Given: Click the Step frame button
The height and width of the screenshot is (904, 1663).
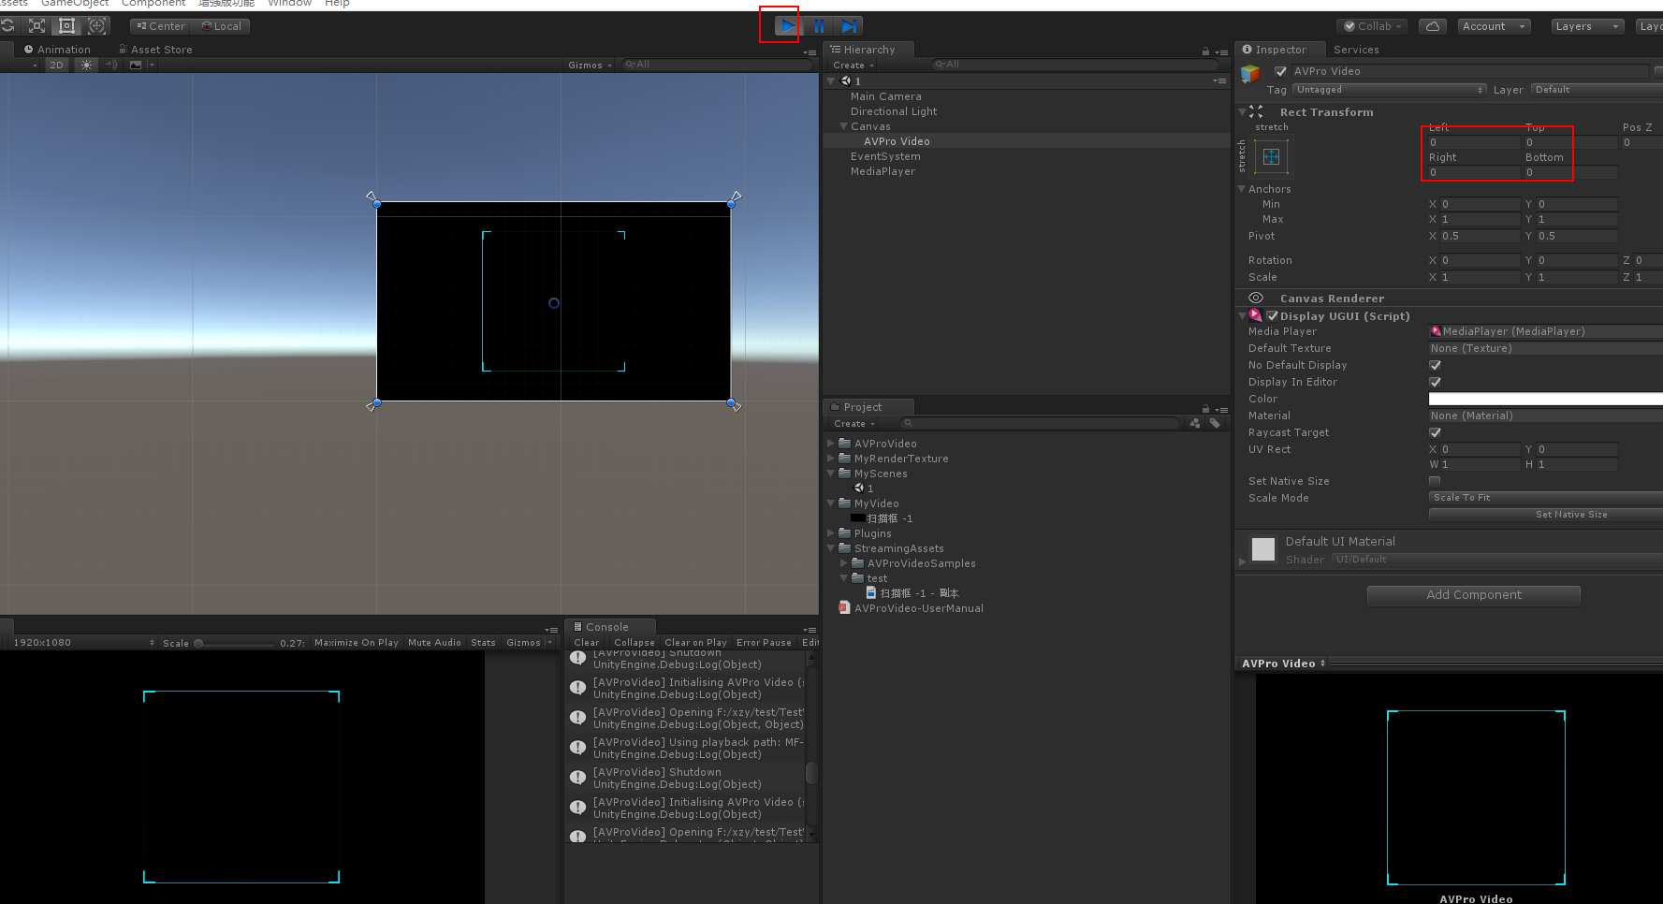Looking at the screenshot, I should point(849,25).
